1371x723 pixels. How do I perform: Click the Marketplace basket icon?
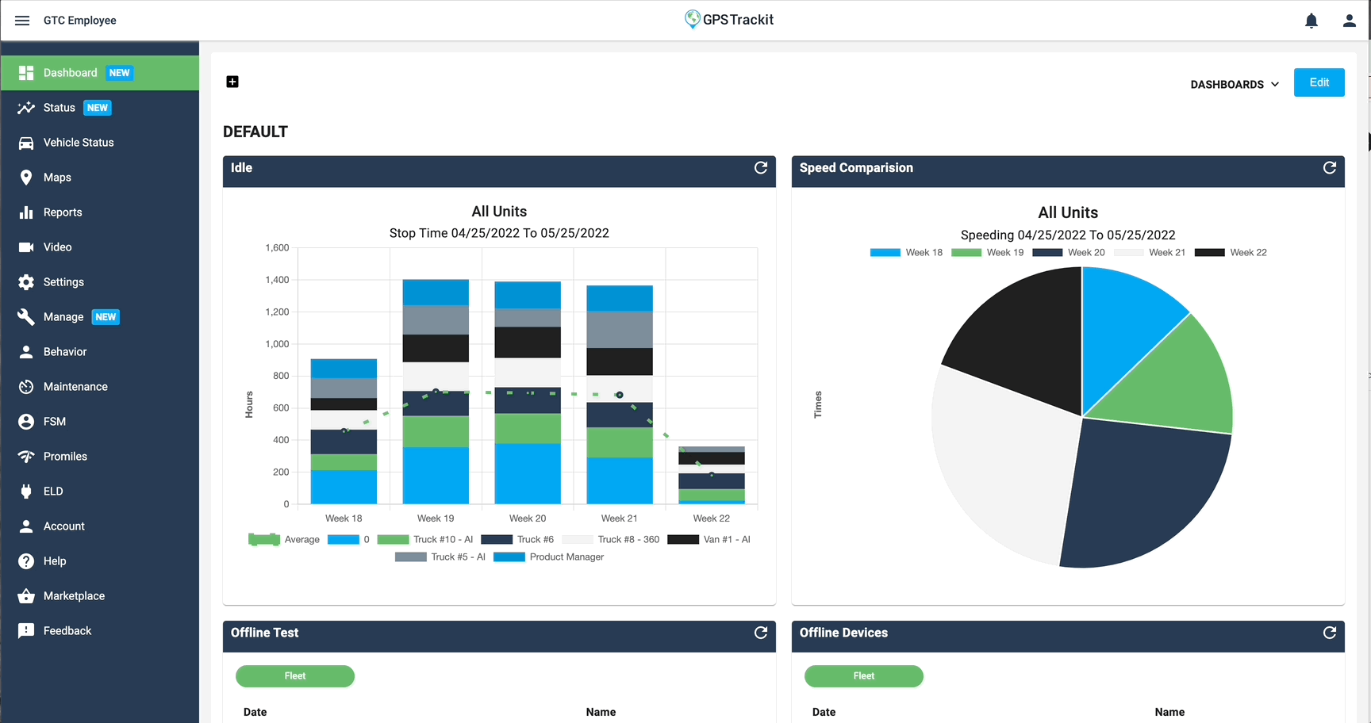(x=26, y=596)
